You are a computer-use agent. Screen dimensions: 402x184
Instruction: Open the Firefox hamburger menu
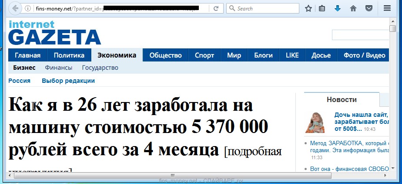[x=387, y=8]
